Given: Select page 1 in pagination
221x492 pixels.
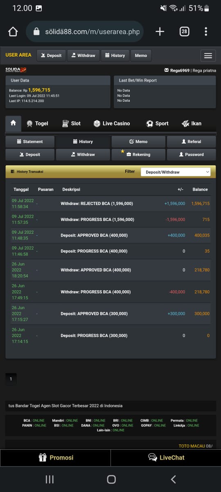Looking at the screenshot, I should (x=11, y=379).
